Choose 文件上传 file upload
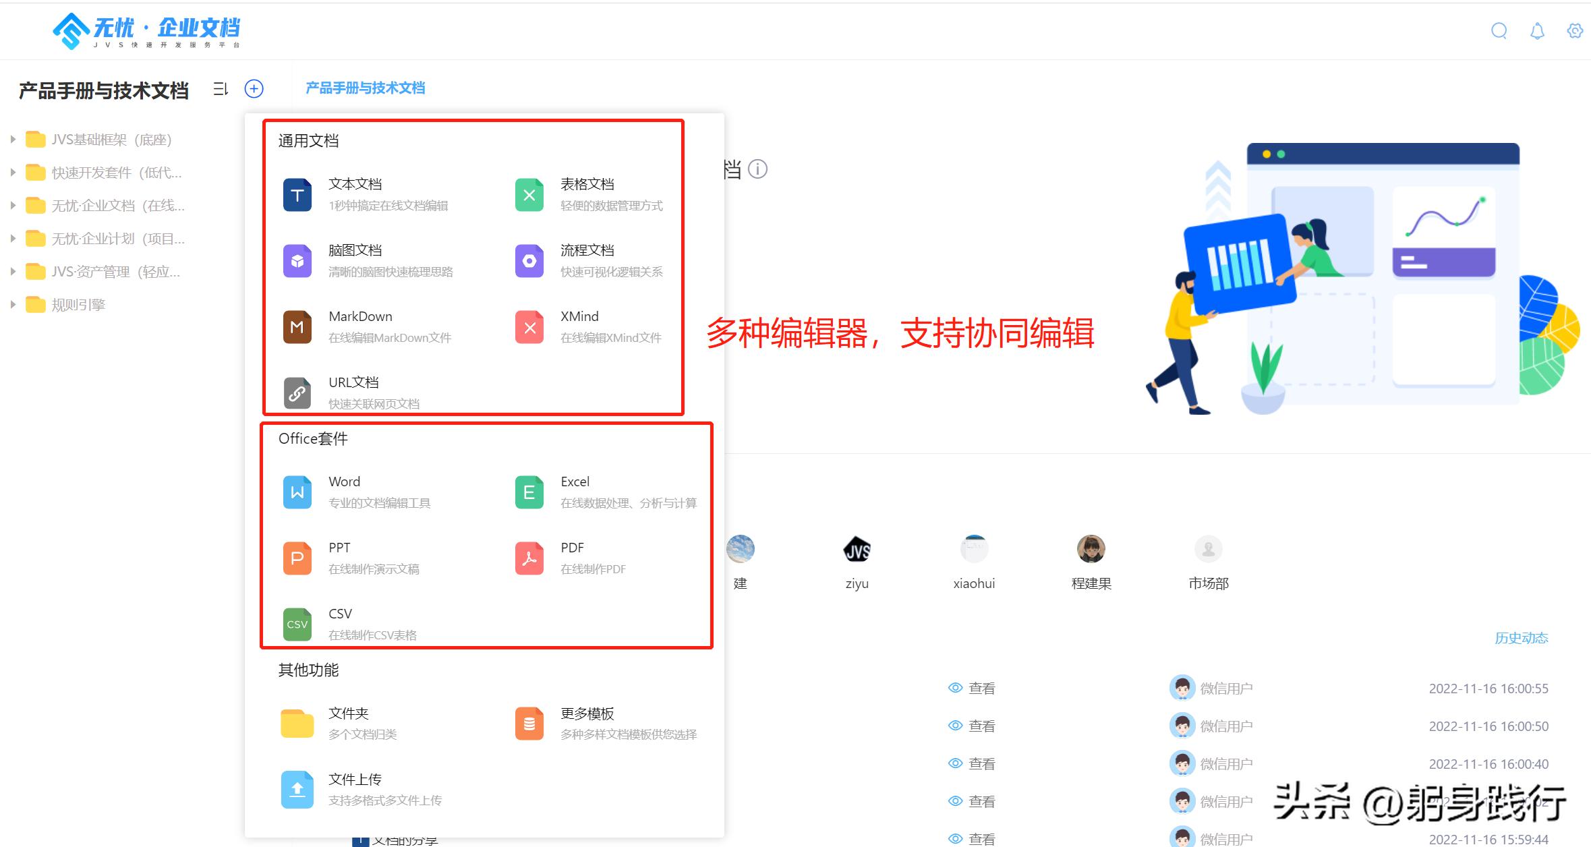The width and height of the screenshot is (1591, 847). click(x=361, y=789)
